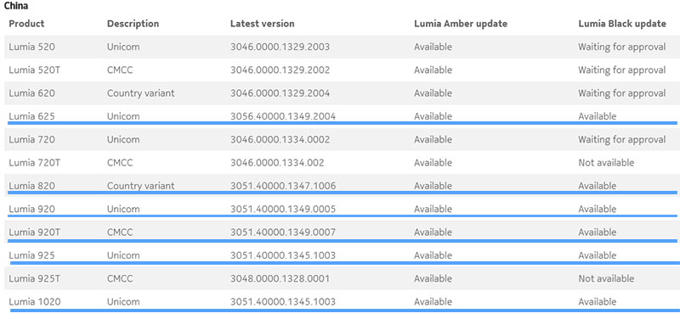This screenshot has width=680, height=319.
Task: Select the Description column header
Action: 133,24
